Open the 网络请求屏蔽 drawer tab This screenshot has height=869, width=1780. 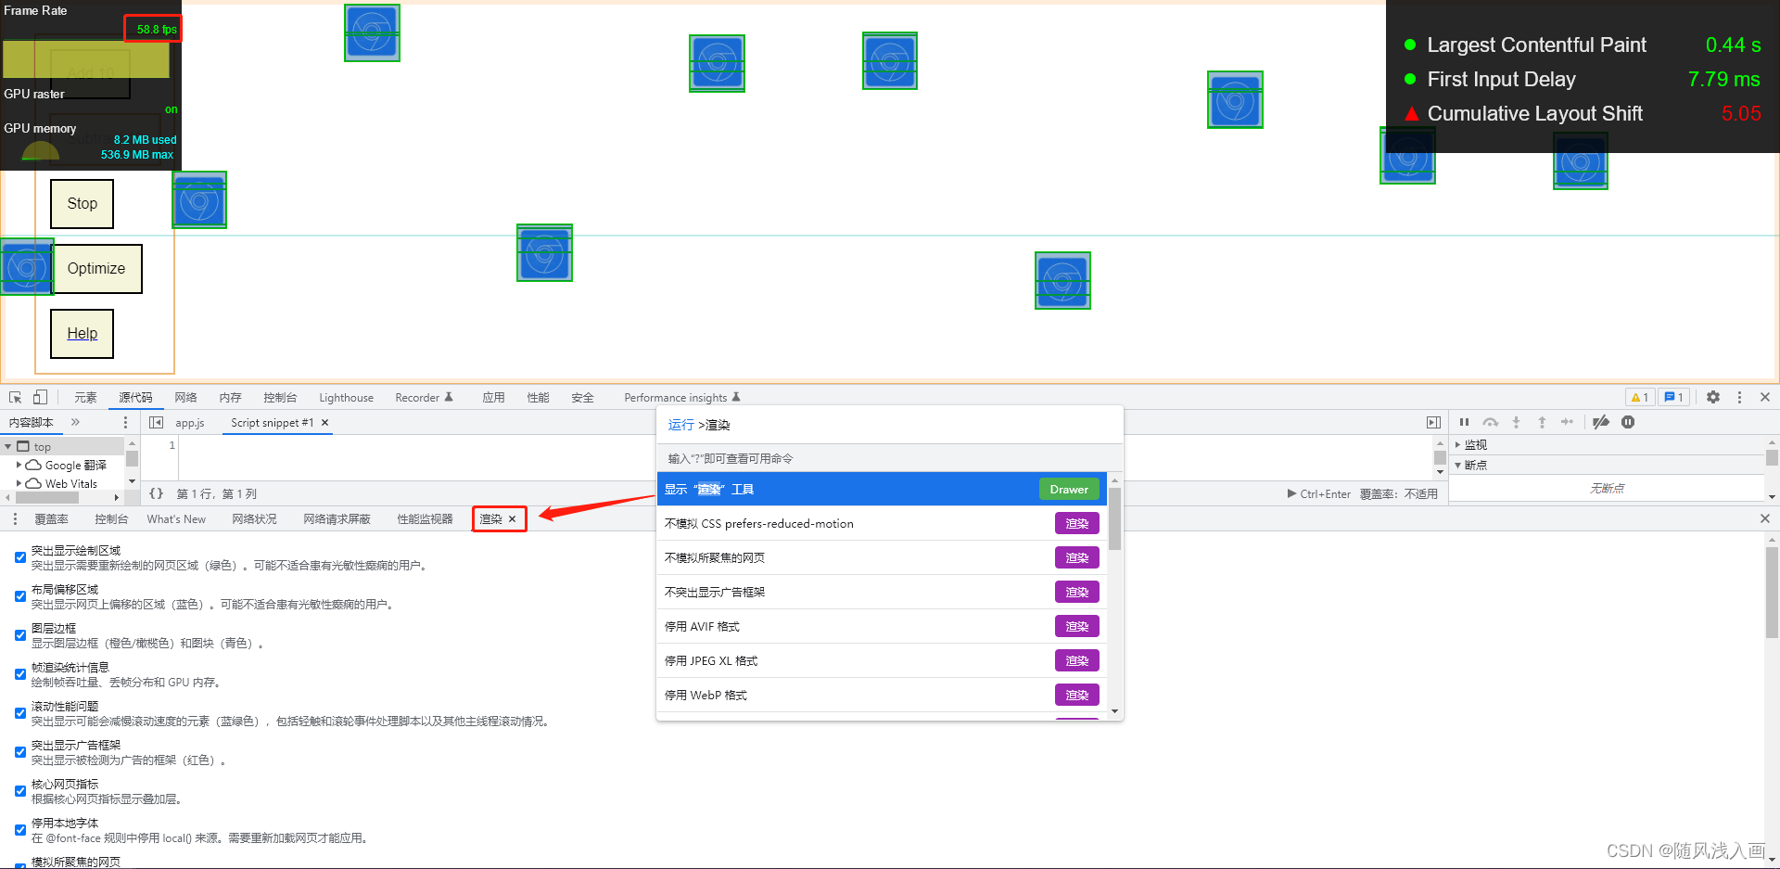(x=337, y=518)
